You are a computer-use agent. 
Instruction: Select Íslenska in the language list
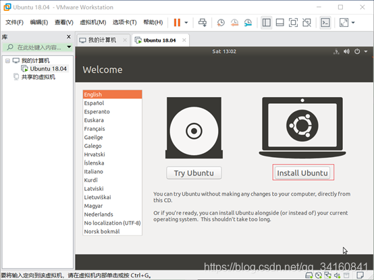pyautogui.click(x=113, y=163)
